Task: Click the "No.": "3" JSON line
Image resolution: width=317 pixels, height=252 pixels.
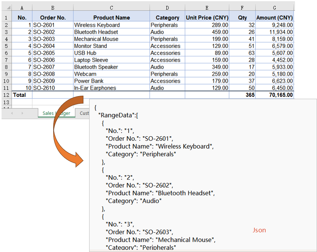Action: coord(120,224)
